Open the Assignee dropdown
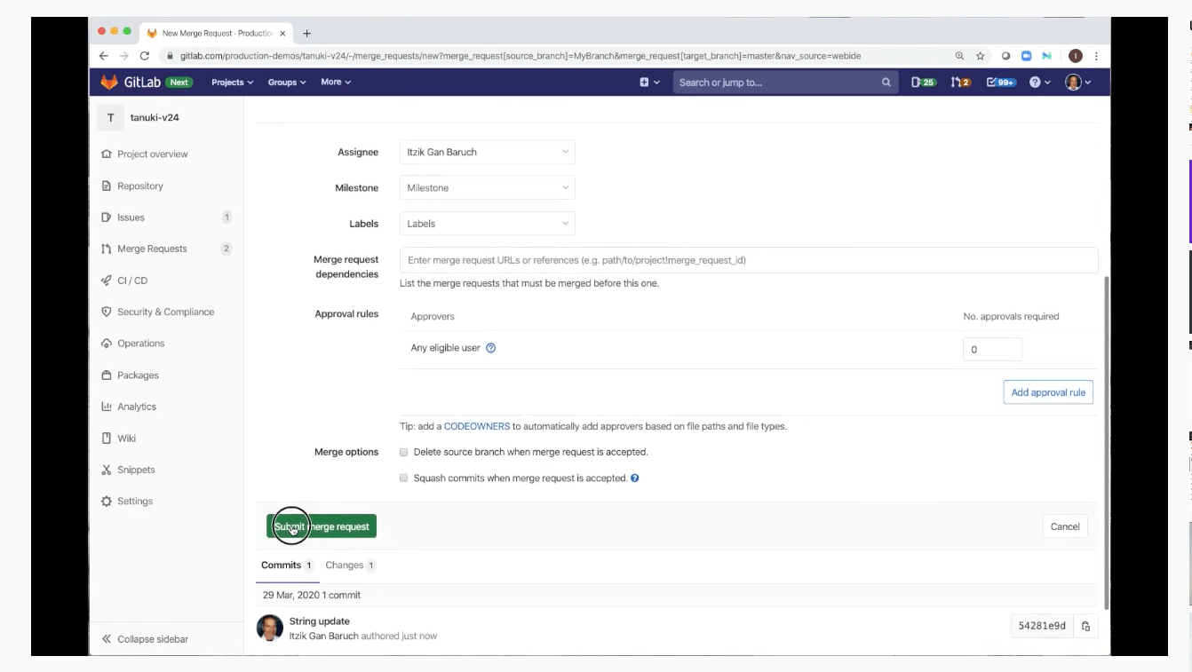The width and height of the screenshot is (1192, 672). (x=487, y=152)
